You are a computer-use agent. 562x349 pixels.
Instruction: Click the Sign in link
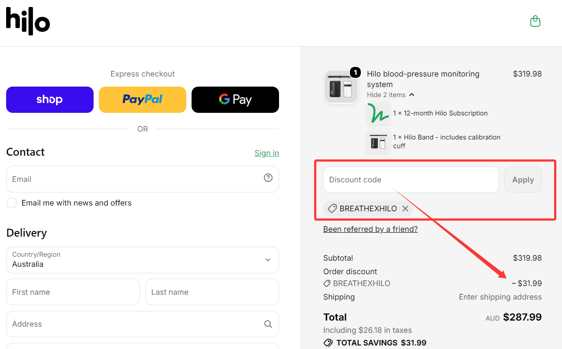267,153
